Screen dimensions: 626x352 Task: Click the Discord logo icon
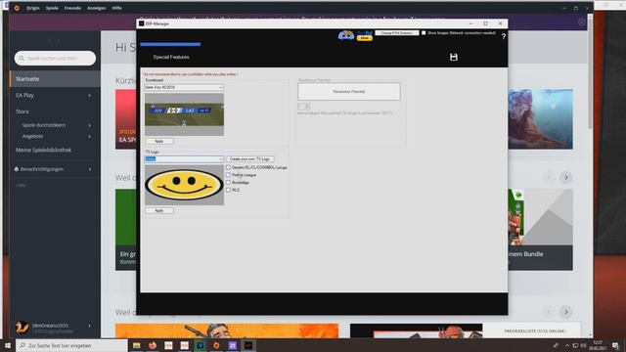click(346, 35)
